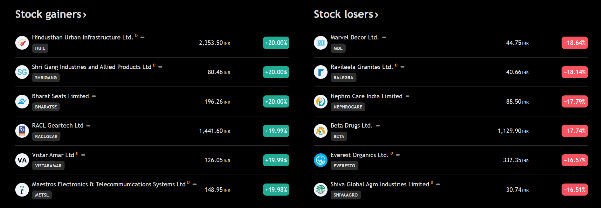
Task: Click the NEPHROCARE ticker tag
Action: tap(348, 107)
